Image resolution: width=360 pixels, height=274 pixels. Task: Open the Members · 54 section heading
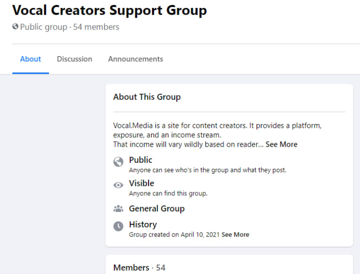click(139, 267)
